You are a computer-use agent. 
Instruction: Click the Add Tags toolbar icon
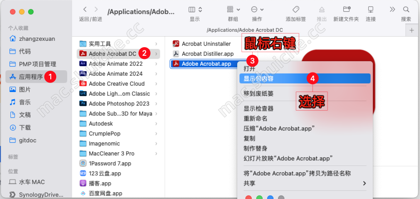(296, 10)
